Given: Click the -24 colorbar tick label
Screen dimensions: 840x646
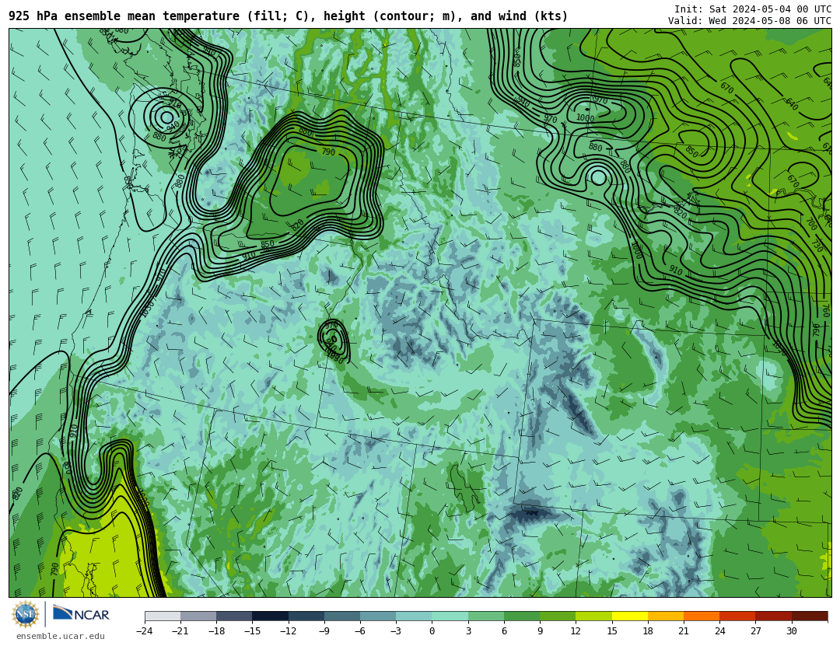Looking at the screenshot, I should 145,631.
